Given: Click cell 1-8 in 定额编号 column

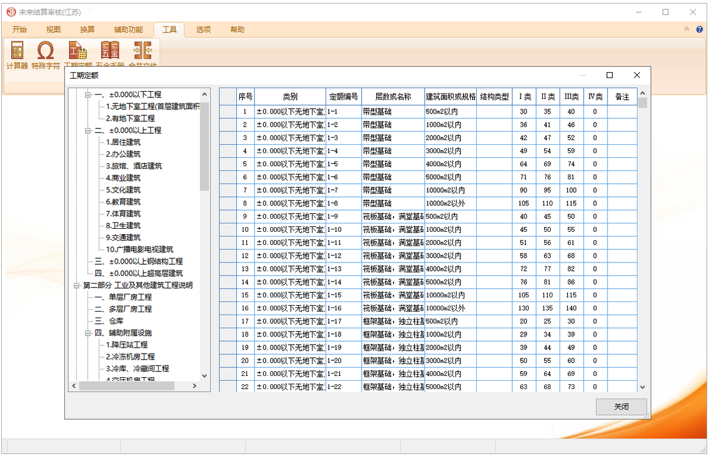Looking at the screenshot, I should 343,203.
